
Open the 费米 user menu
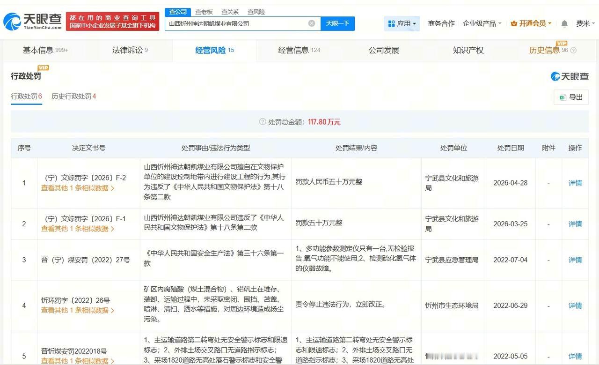click(585, 23)
